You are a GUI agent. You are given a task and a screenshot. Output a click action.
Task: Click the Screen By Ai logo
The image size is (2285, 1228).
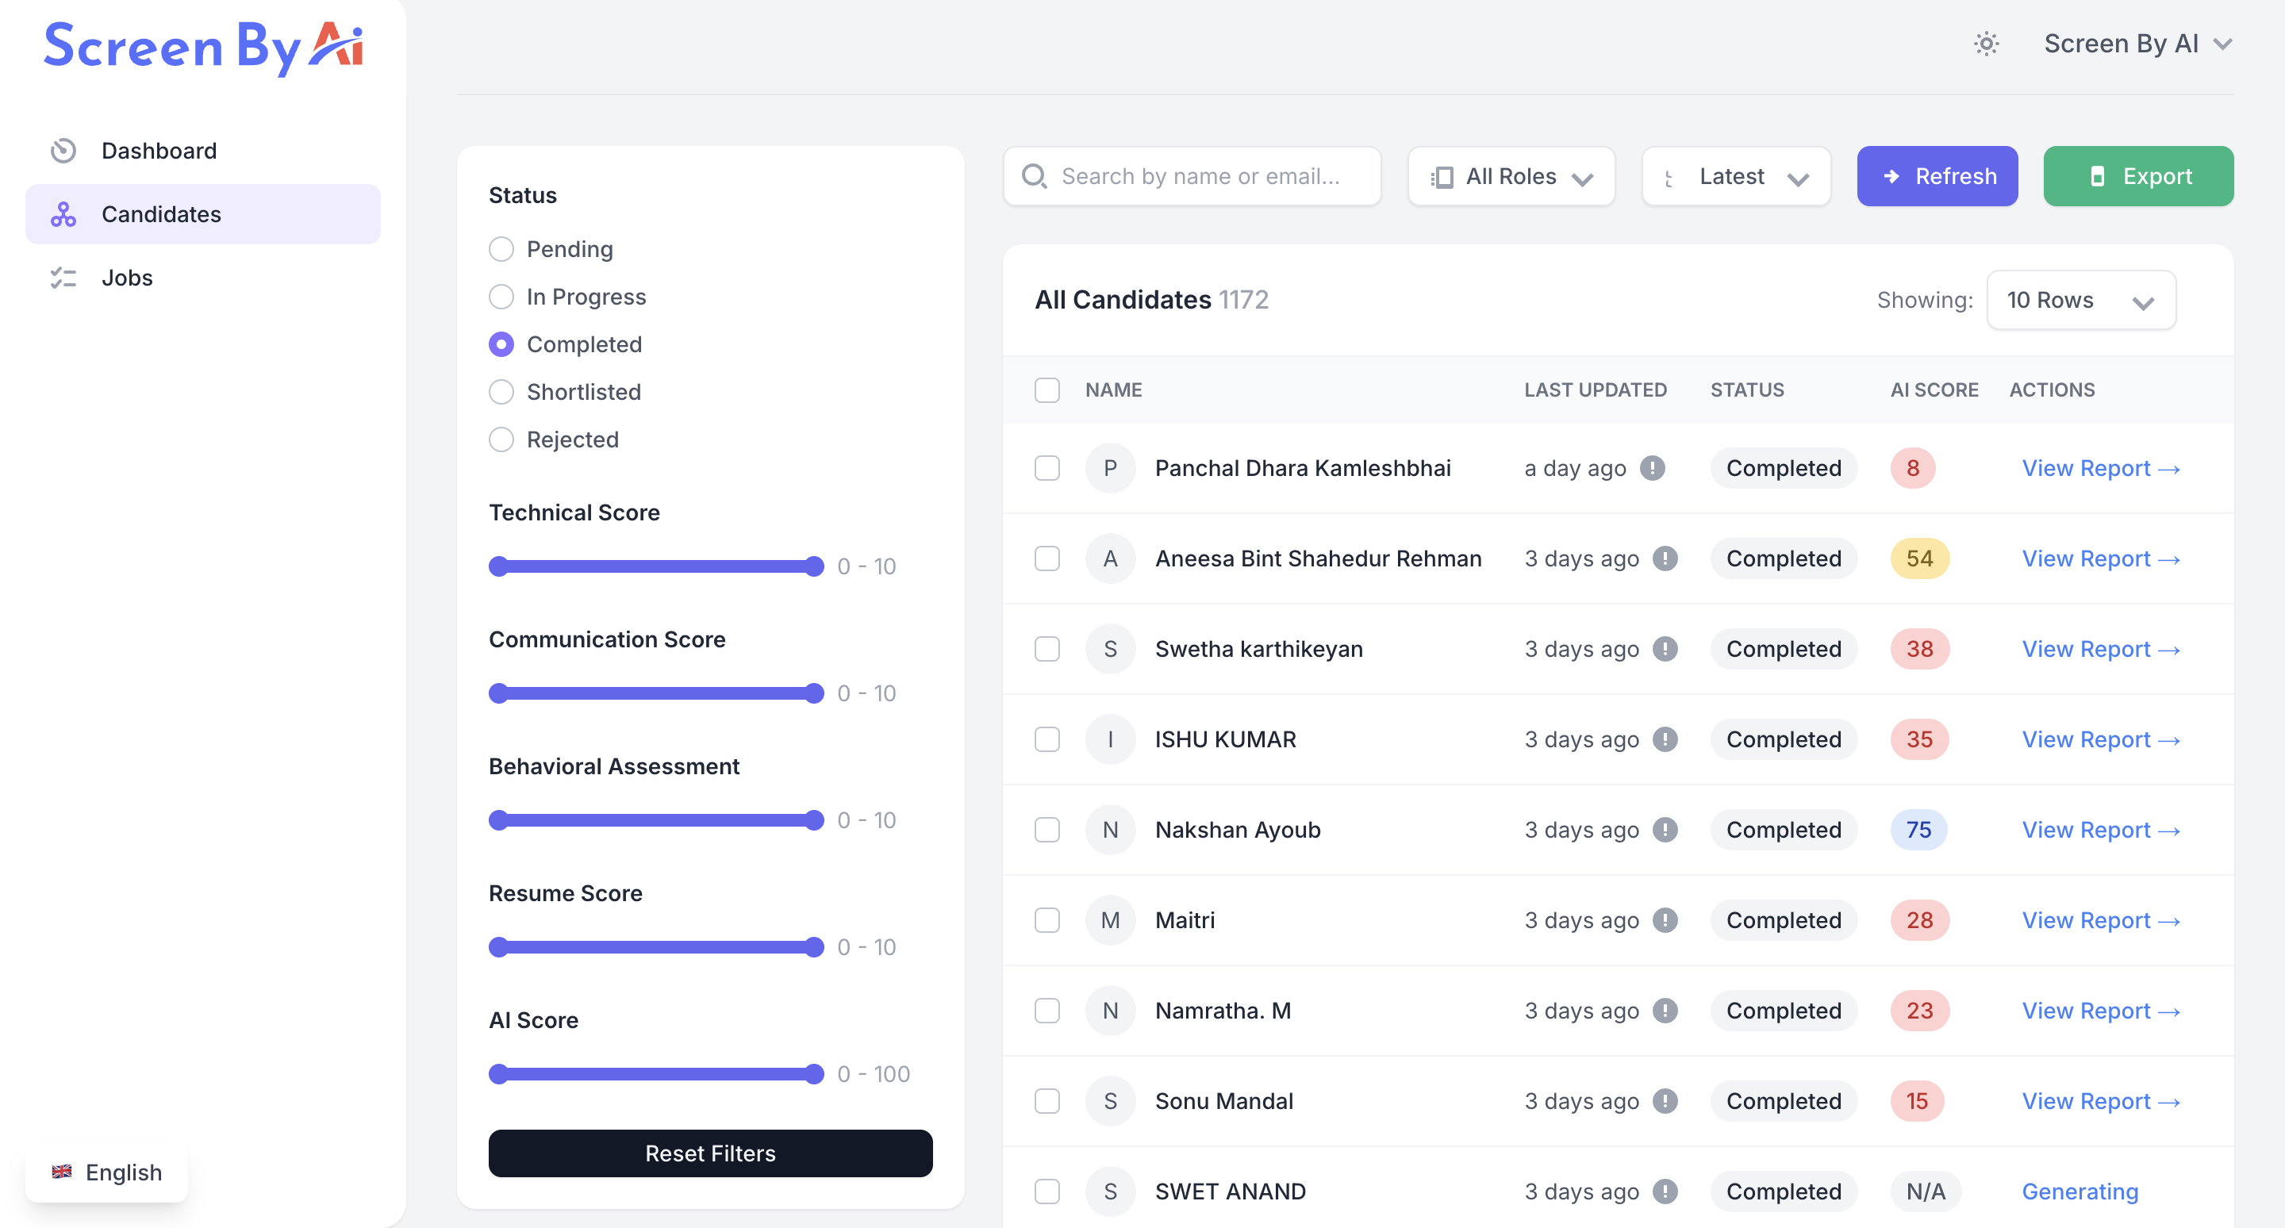pyautogui.click(x=203, y=46)
